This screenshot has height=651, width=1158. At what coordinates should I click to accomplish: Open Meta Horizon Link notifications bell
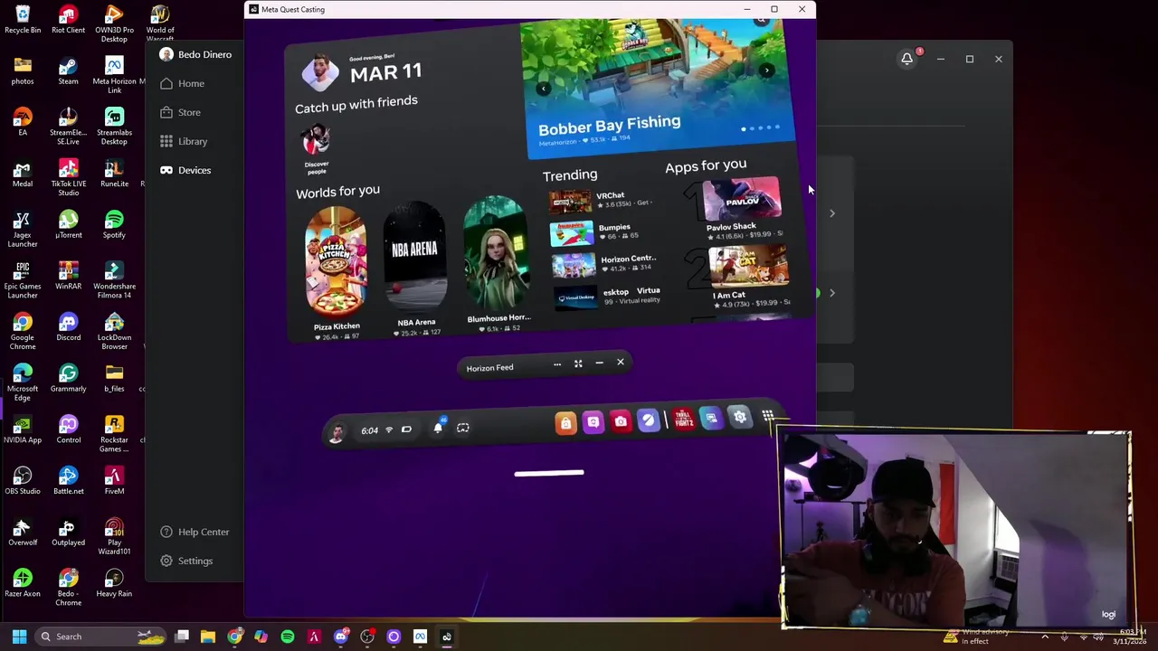coord(907,59)
